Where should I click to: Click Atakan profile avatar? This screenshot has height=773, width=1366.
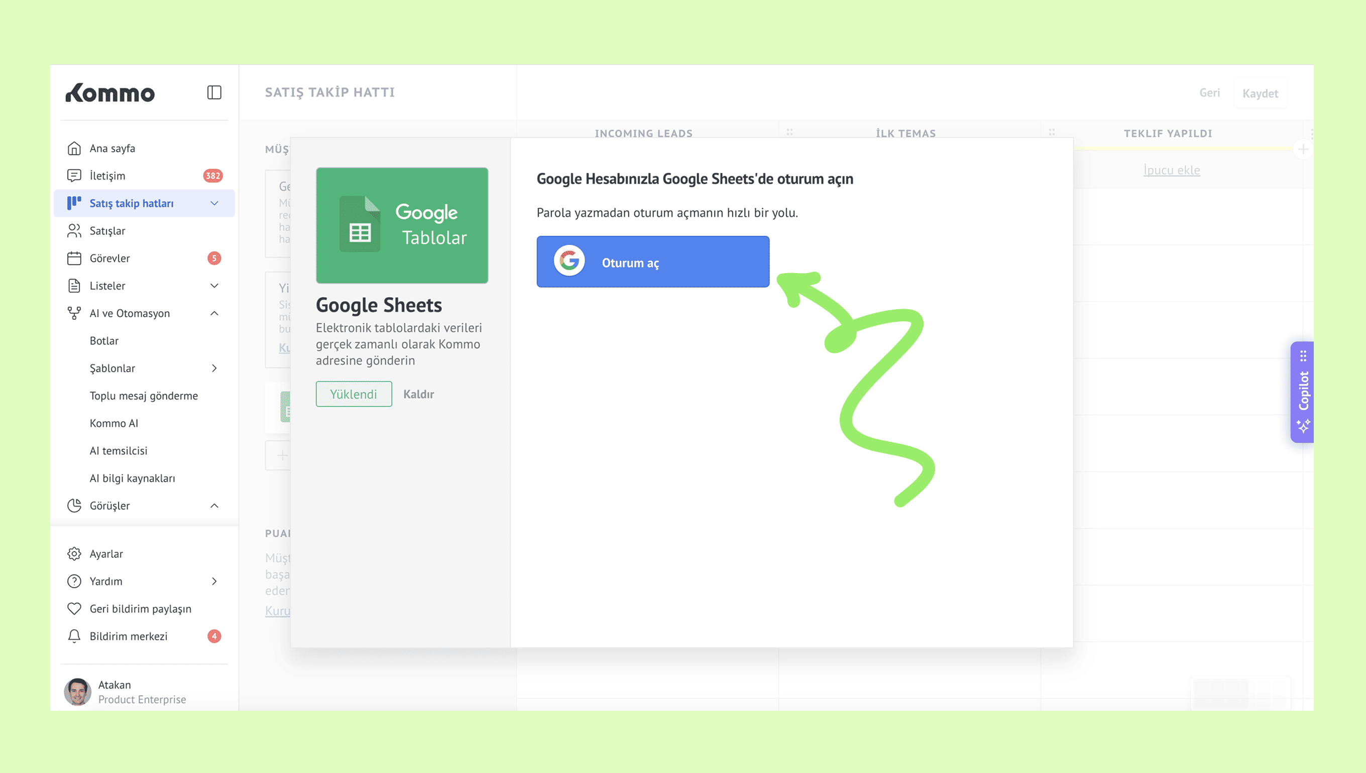77,691
